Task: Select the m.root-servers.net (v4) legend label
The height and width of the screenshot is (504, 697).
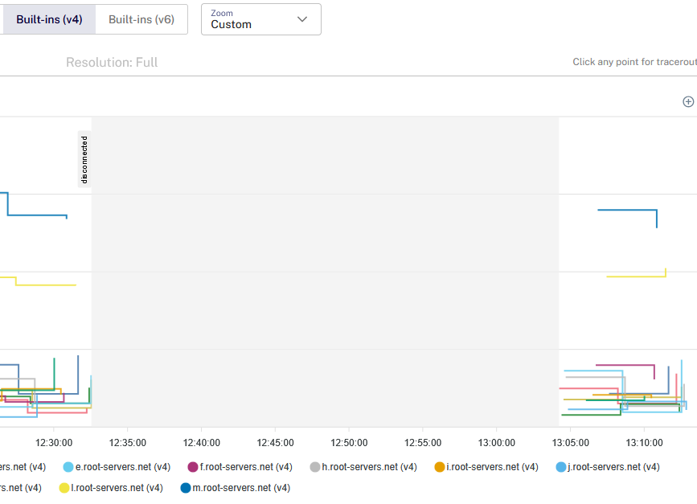Action: (x=241, y=488)
